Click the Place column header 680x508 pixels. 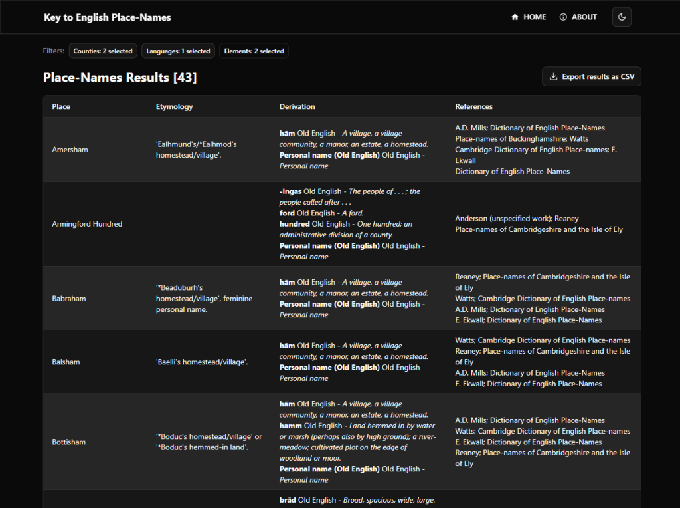(x=61, y=106)
